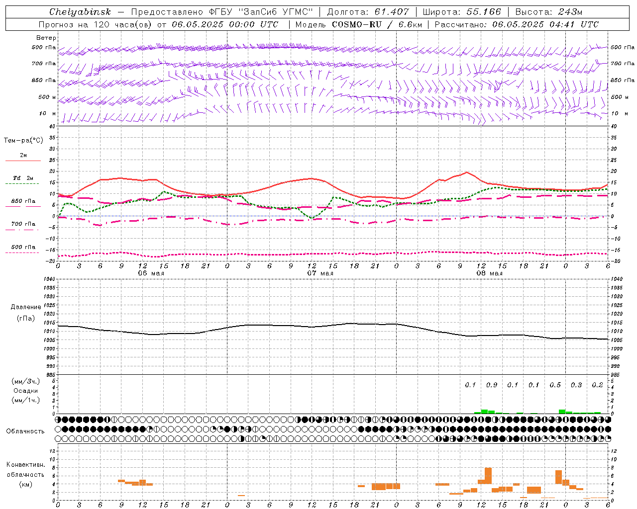Click the 'Широта: 55.166' latitude value
This screenshot has height=509, width=637.
462,12
